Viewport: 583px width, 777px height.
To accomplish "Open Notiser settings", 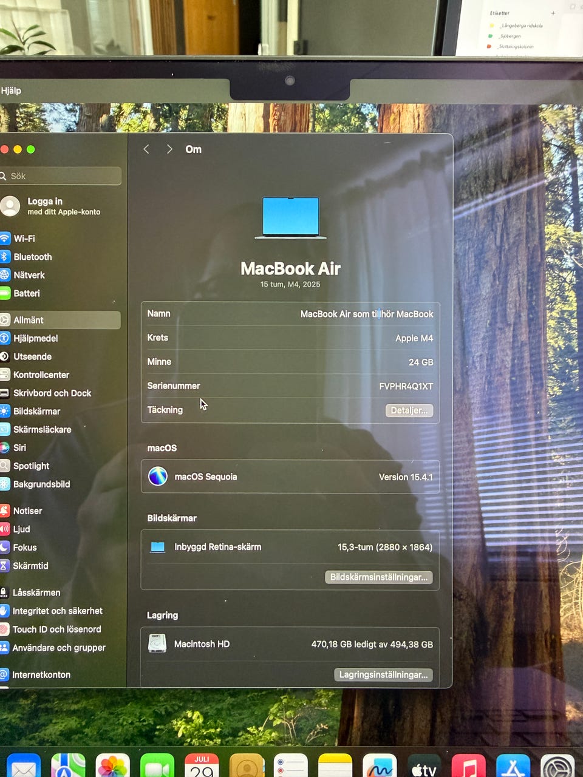I will tap(21, 511).
